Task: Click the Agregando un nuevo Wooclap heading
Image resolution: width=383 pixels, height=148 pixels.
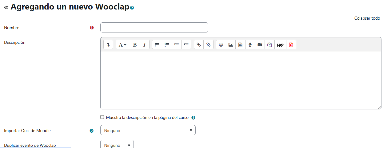Action: [x=70, y=7]
